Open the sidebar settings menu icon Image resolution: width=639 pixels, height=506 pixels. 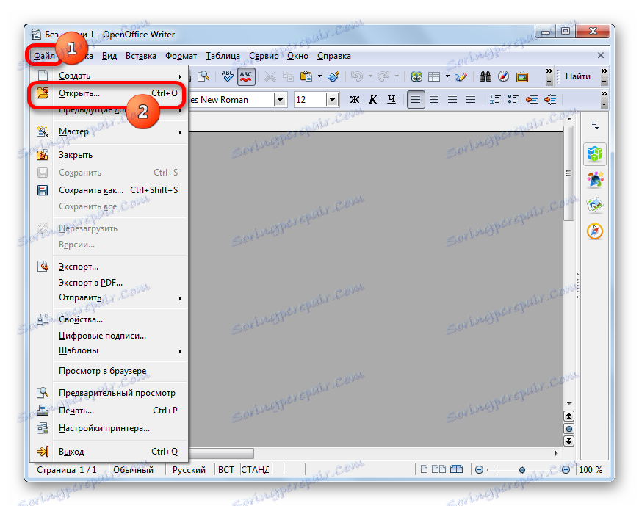coord(595,126)
